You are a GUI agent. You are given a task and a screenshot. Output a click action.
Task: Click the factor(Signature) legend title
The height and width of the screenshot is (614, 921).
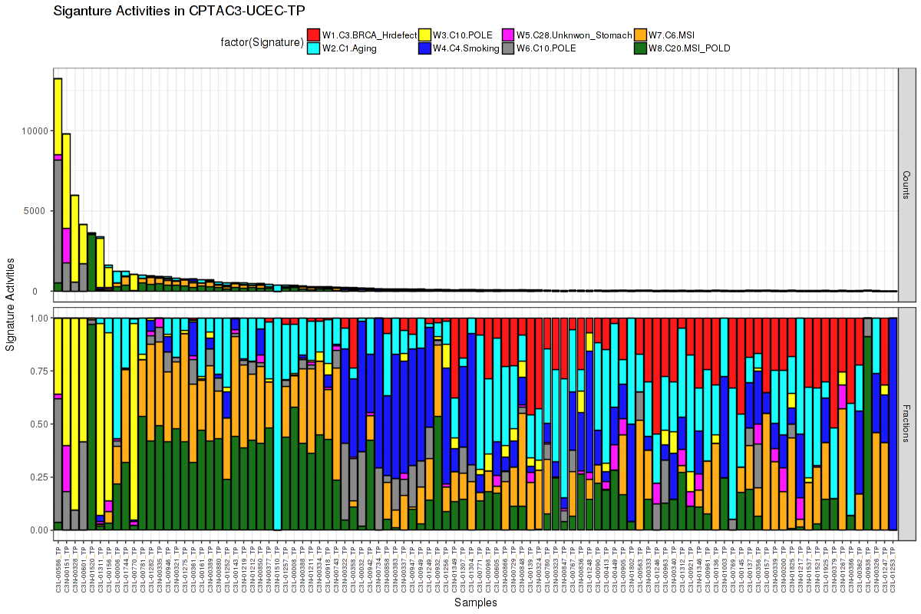tap(259, 42)
